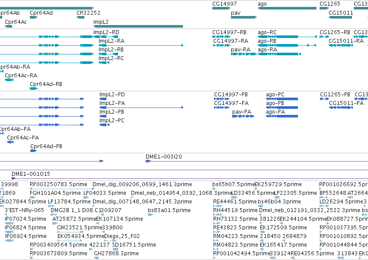Click transcript ago-RA label
The height and width of the screenshot is (260, 368).
click(267, 50)
